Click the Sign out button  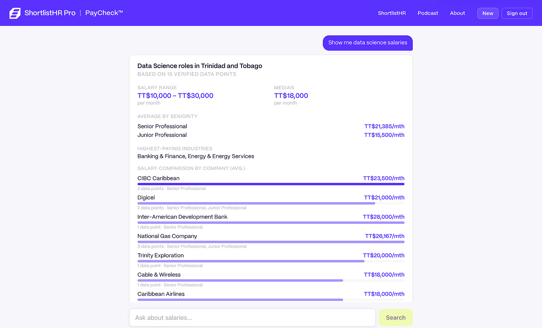(517, 13)
